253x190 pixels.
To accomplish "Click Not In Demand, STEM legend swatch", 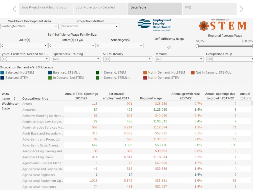I will (x=145, y=78).
